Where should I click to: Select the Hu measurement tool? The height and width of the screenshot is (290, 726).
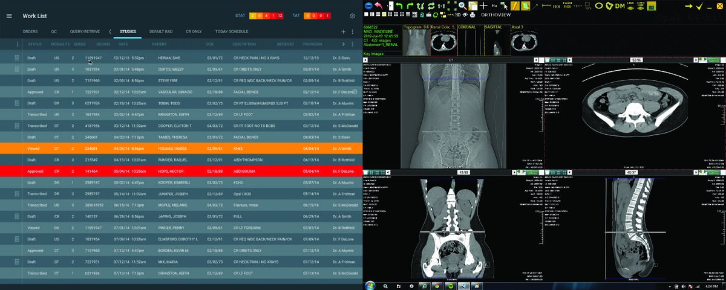pos(494,6)
